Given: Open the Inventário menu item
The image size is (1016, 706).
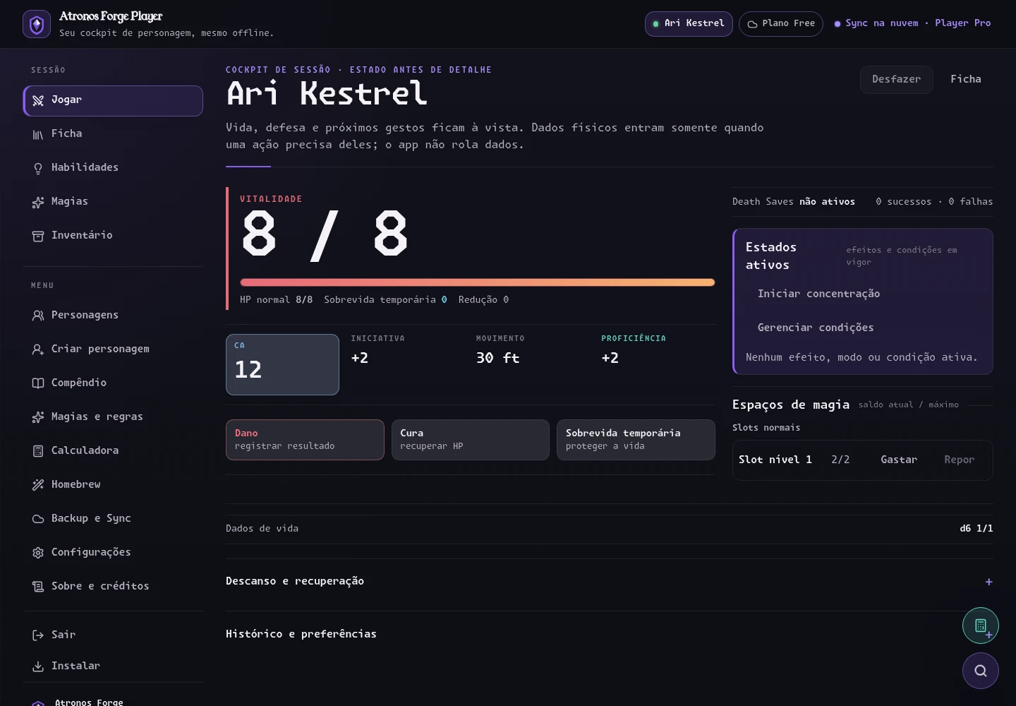Looking at the screenshot, I should [113, 236].
